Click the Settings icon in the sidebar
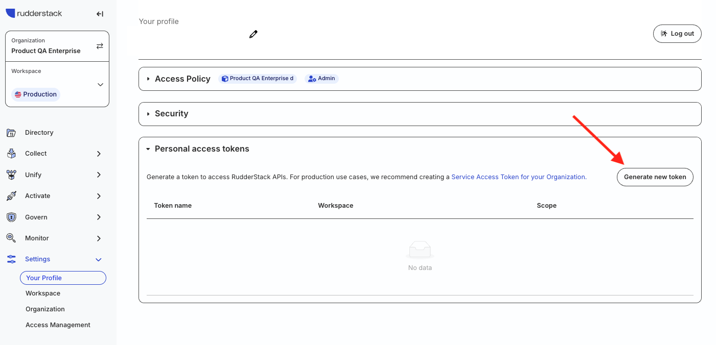 (x=11, y=259)
